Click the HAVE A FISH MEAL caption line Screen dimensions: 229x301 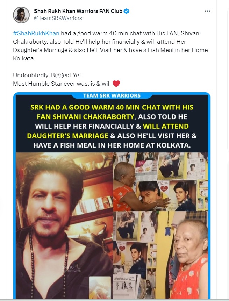coord(112,145)
